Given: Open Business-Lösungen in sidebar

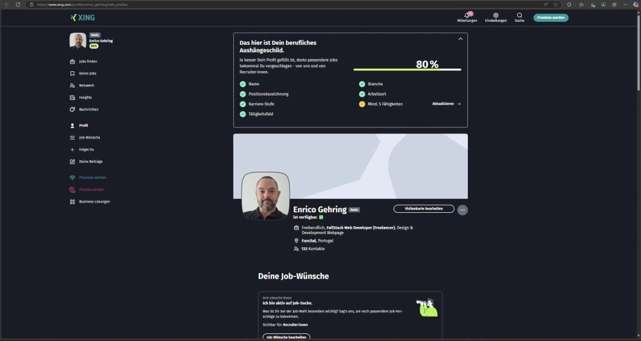Looking at the screenshot, I should [x=90, y=201].
